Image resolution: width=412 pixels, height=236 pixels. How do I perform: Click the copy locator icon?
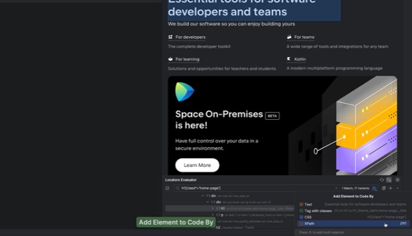tap(383, 188)
